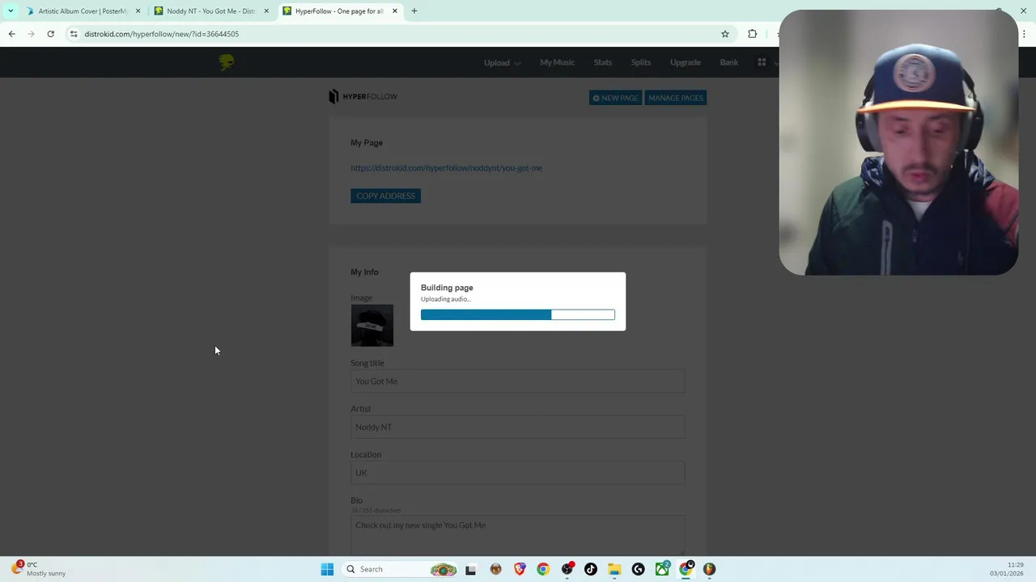Select Upgrade in the top navigation
The height and width of the screenshot is (582, 1036).
(686, 62)
